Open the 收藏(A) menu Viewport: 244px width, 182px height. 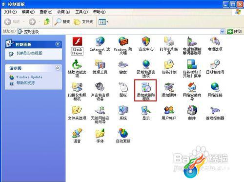[63, 12]
